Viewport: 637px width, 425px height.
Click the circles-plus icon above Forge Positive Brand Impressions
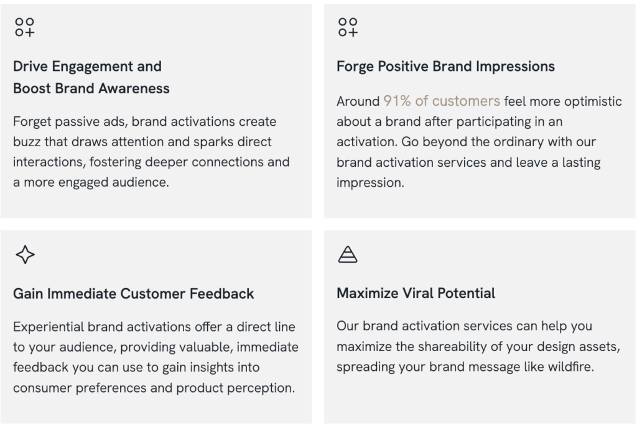(x=348, y=27)
